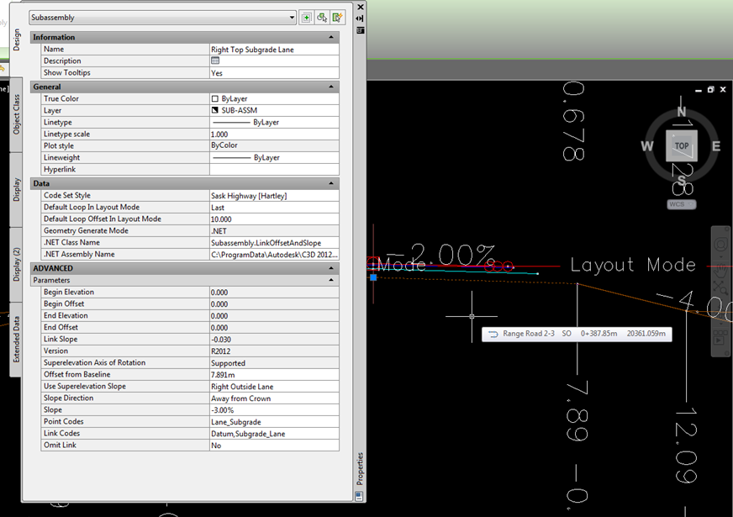Click the pick subassembly from drawing icon
This screenshot has width=733, height=517.
point(323,17)
